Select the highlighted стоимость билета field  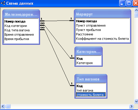tap(91, 95)
